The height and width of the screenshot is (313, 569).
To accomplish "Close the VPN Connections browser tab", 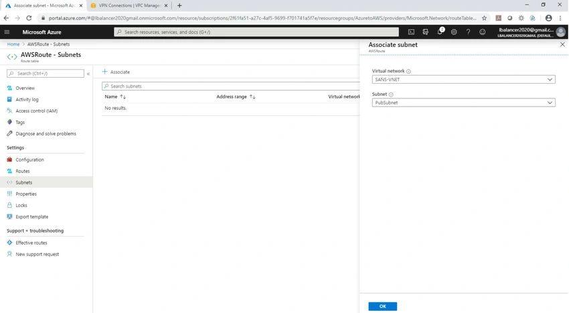I will click(166, 5).
